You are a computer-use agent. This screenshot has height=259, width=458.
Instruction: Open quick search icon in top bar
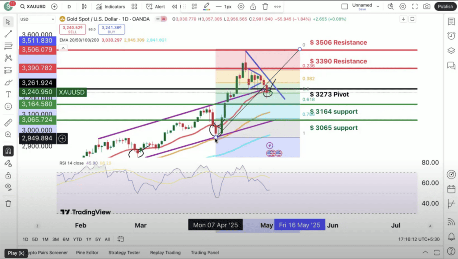(390, 6)
